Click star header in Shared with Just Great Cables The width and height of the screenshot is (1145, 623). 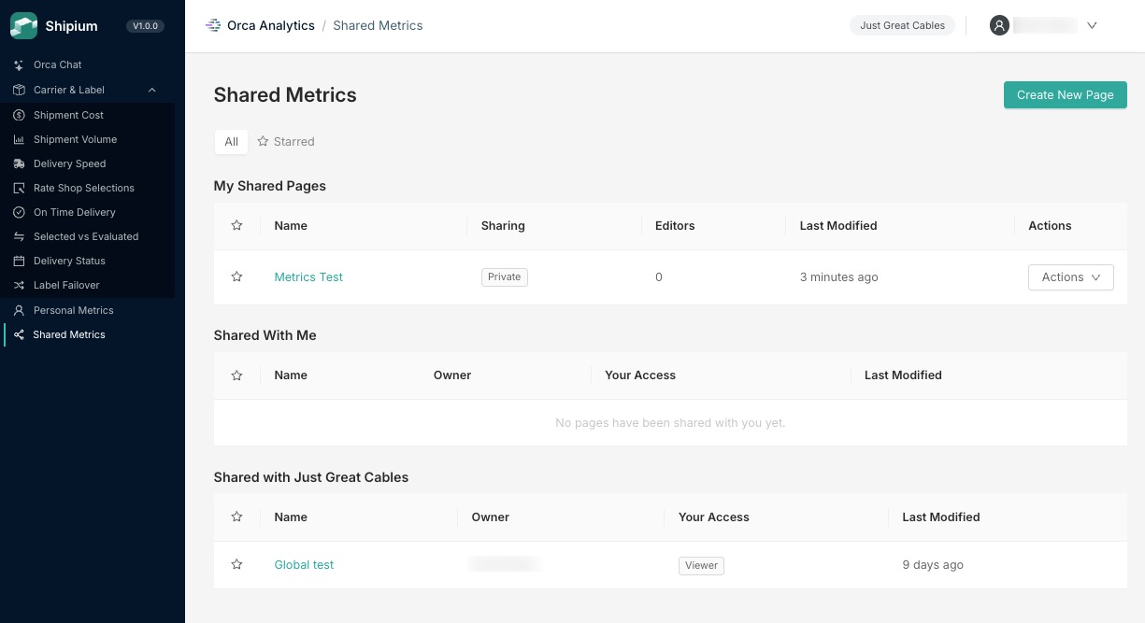click(x=236, y=517)
